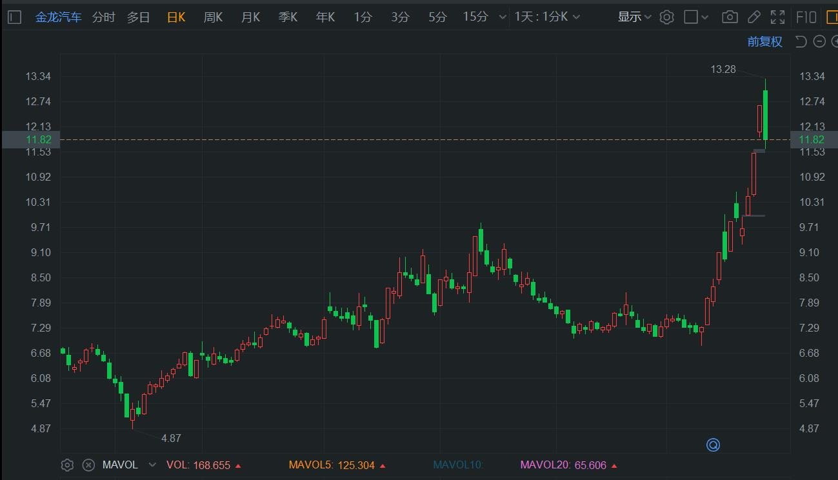838x480 pixels.
Task: Toggle the layout square checkbox in toolbar
Action: click(x=691, y=17)
